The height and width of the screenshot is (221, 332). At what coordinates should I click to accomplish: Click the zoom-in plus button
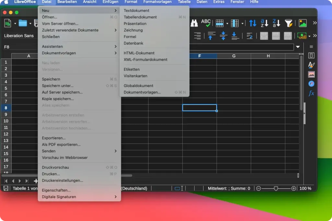[293, 188]
